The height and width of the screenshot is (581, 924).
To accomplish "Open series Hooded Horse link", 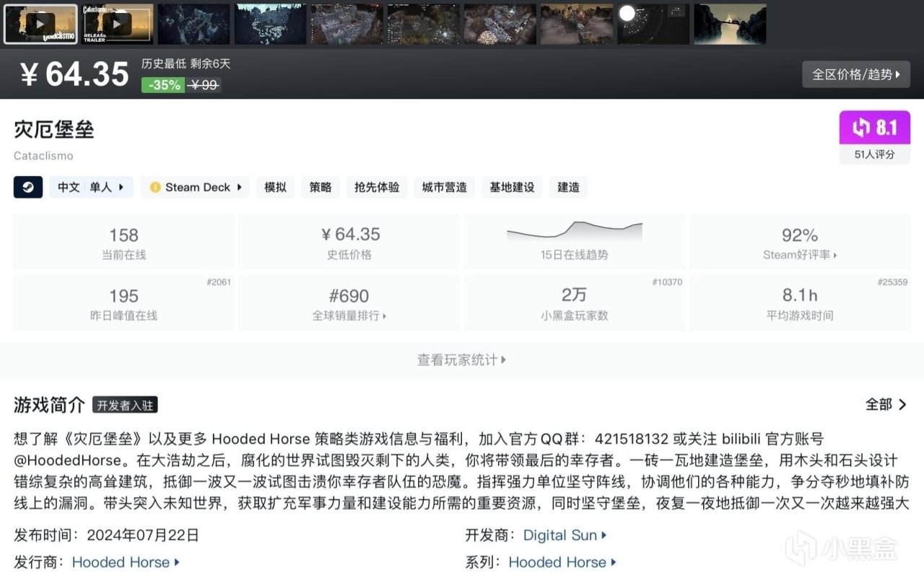I will click(562, 562).
